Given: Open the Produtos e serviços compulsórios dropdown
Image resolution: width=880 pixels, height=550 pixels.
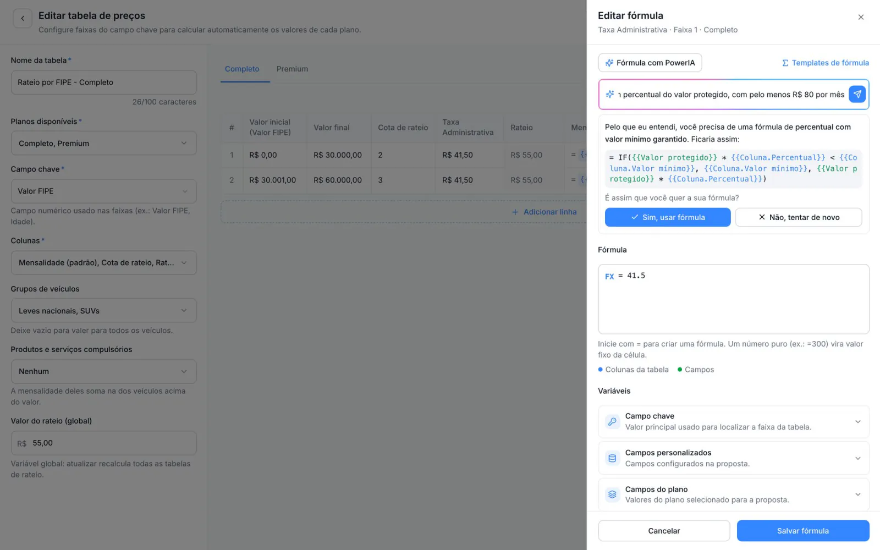Looking at the screenshot, I should click(x=103, y=371).
